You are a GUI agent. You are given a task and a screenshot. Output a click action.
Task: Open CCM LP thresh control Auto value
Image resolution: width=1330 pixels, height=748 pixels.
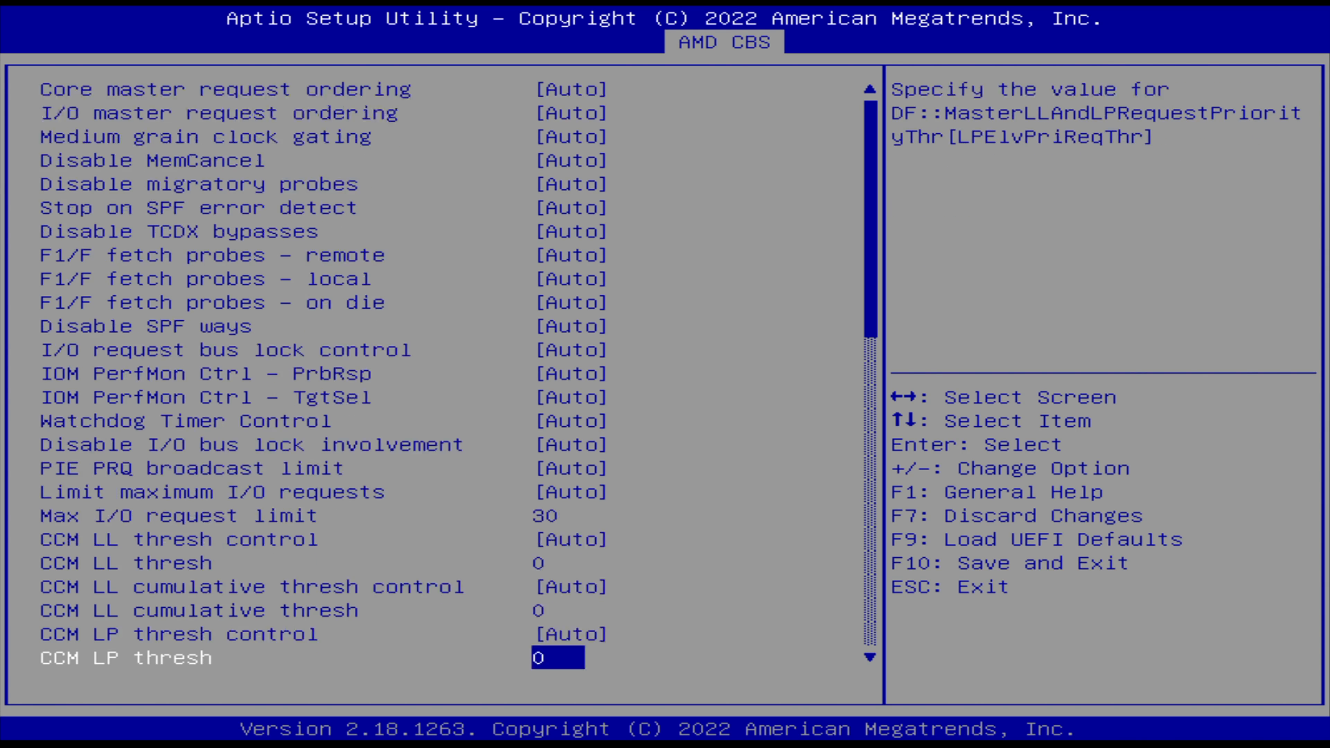tap(571, 635)
